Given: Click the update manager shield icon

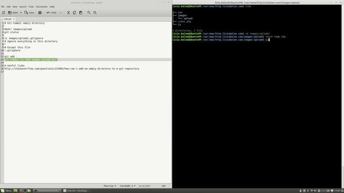Looking at the screenshot, I should click(x=332, y=191).
